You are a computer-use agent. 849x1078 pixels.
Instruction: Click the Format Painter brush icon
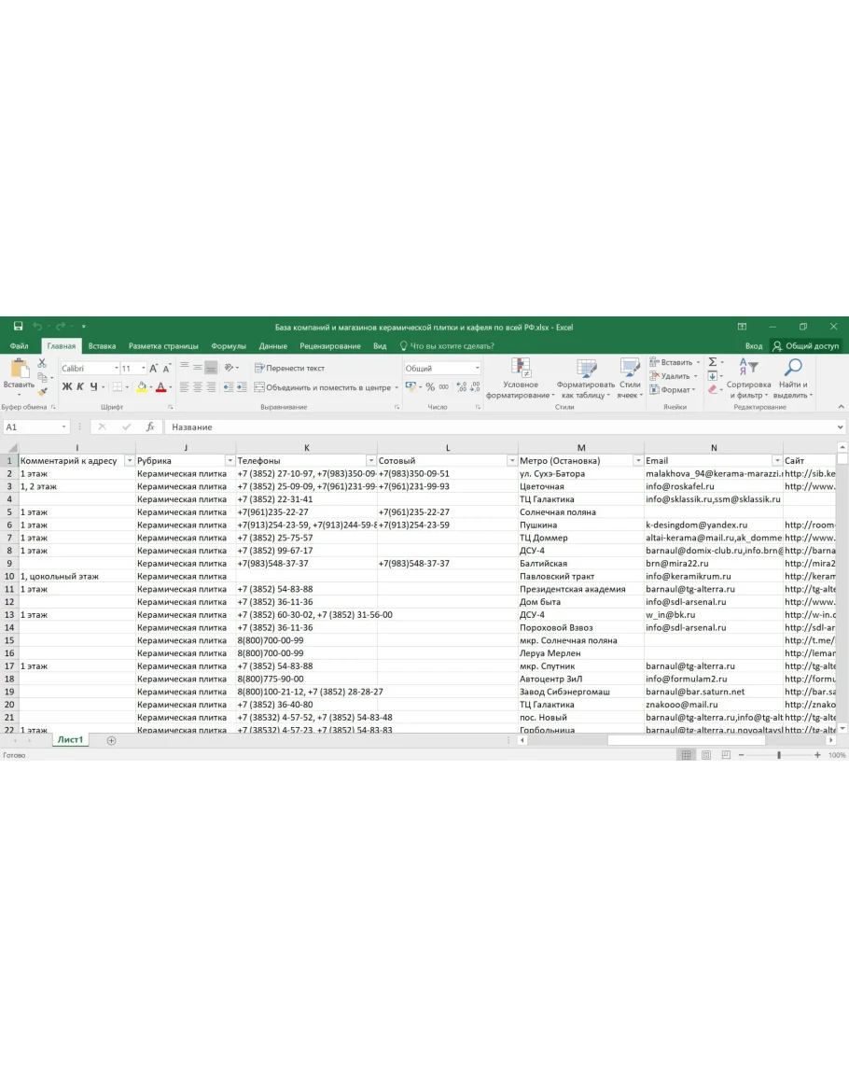[x=43, y=391]
